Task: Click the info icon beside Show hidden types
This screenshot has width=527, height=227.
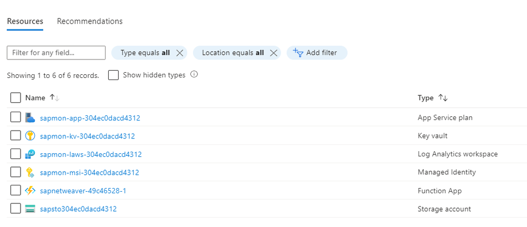Action: pyautogui.click(x=194, y=75)
